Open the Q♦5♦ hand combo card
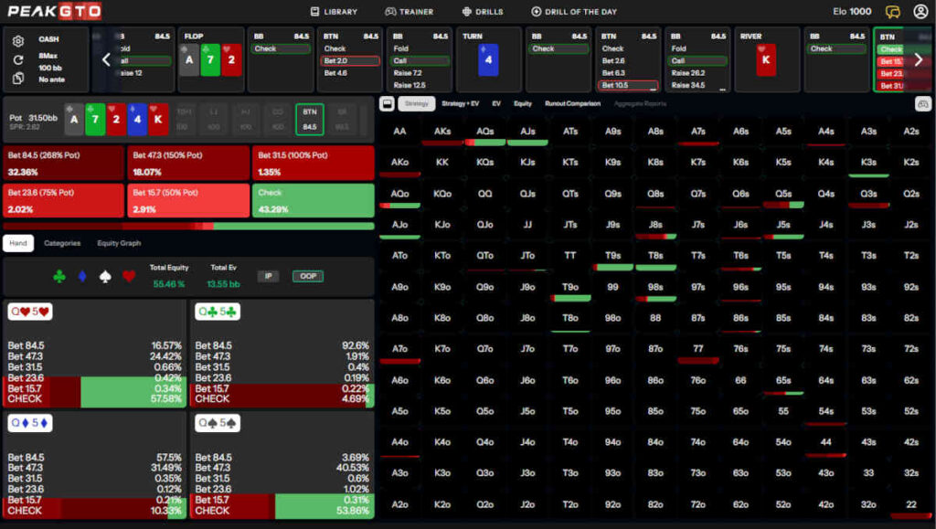Screen dimensions: 936x529 (x=95, y=465)
